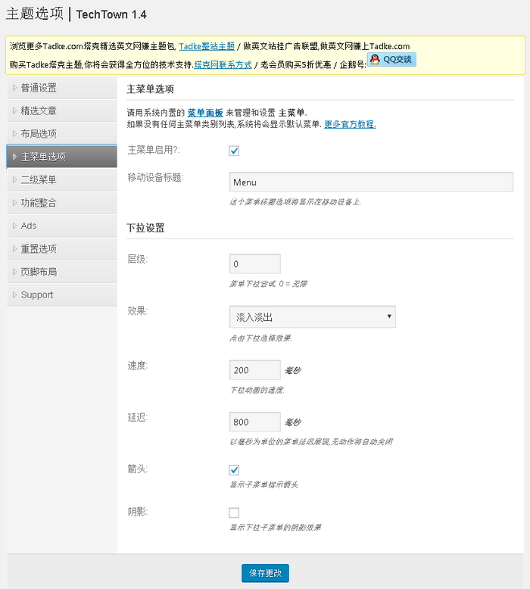Click the 移动设备标题 field containing Menu
Viewport: 530px width, 589px height.
tap(371, 182)
